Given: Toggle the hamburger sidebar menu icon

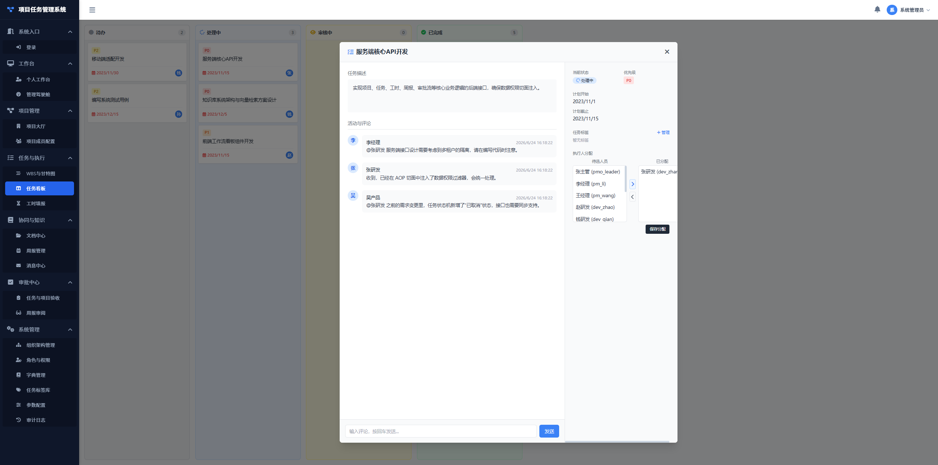Looking at the screenshot, I should (92, 10).
